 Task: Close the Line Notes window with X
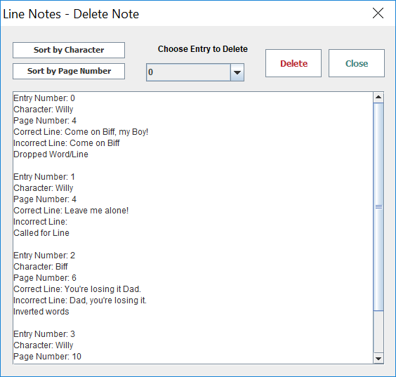(x=378, y=13)
